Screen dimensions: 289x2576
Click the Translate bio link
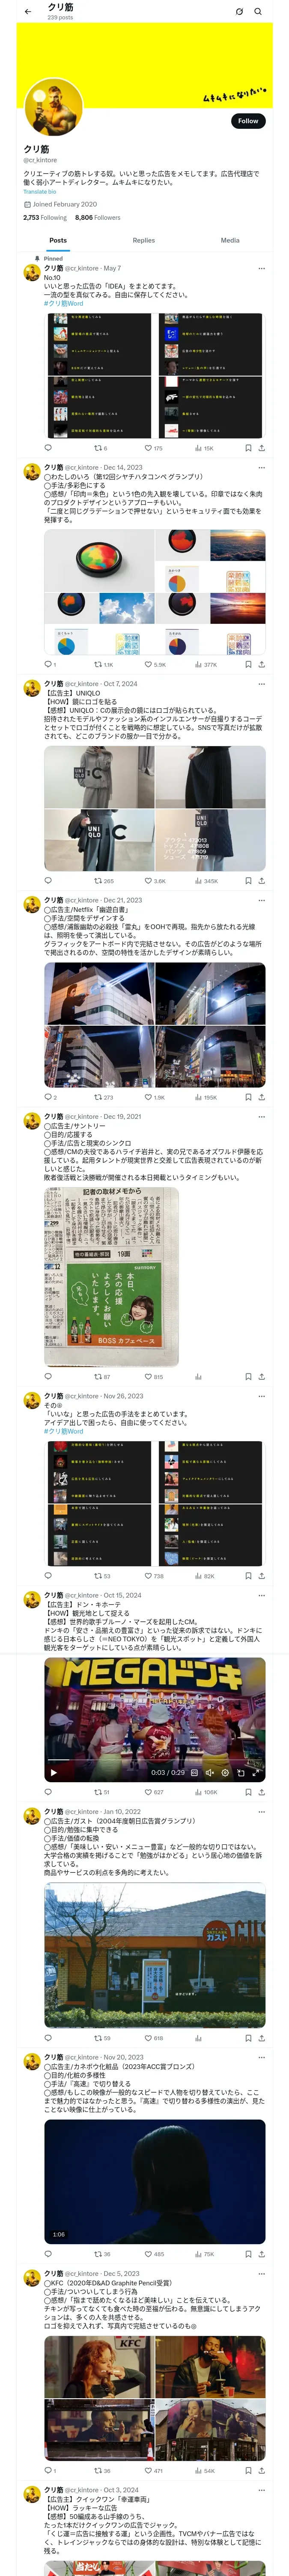40,192
